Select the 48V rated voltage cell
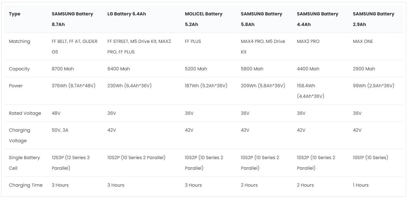The image size is (418, 199). tap(56, 113)
